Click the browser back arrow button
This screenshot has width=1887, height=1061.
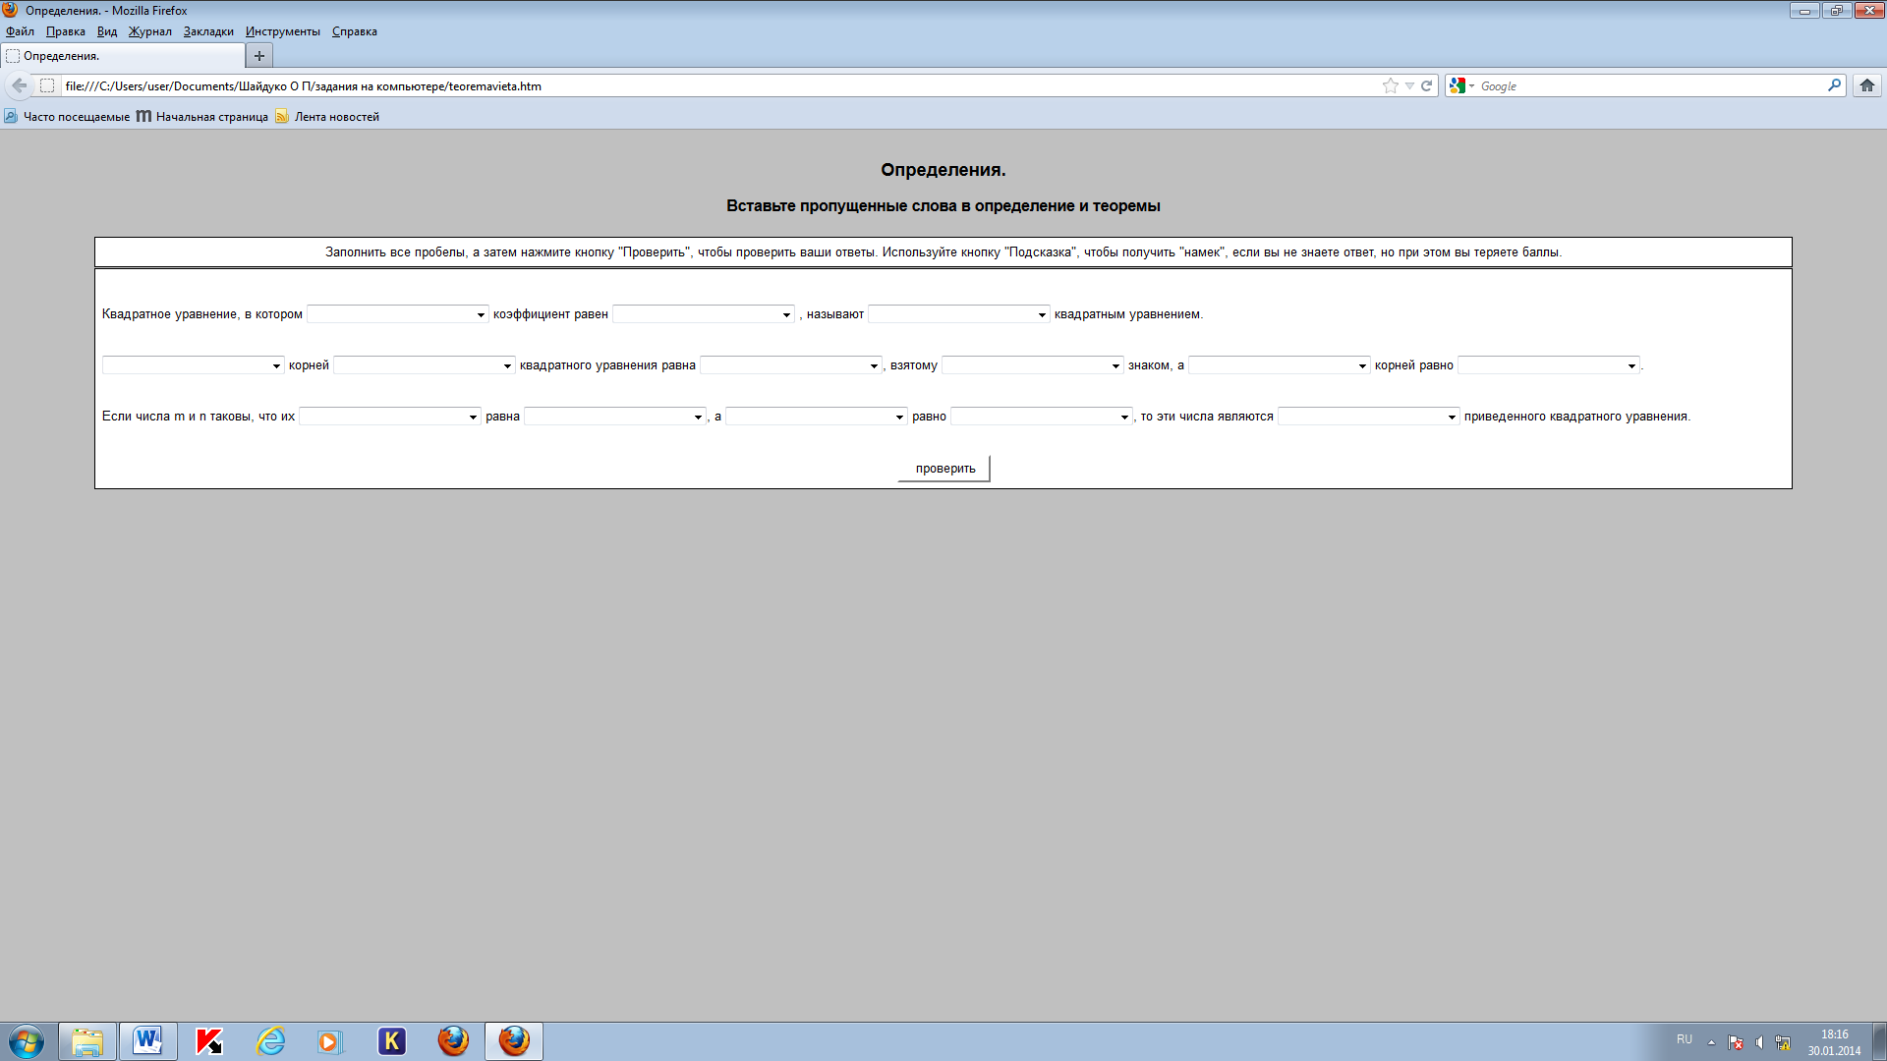pyautogui.click(x=20, y=85)
